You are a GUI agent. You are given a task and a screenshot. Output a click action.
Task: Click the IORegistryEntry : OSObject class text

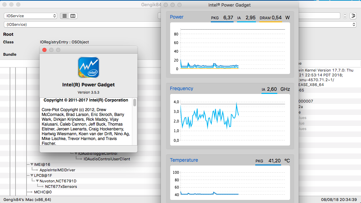point(64,42)
